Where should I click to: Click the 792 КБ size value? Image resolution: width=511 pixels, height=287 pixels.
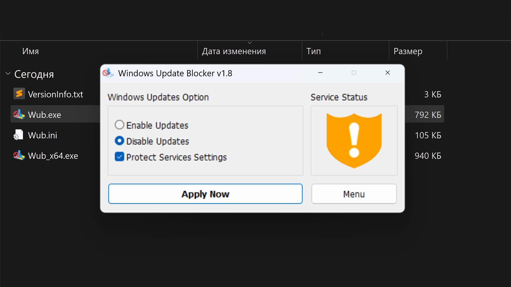(428, 115)
